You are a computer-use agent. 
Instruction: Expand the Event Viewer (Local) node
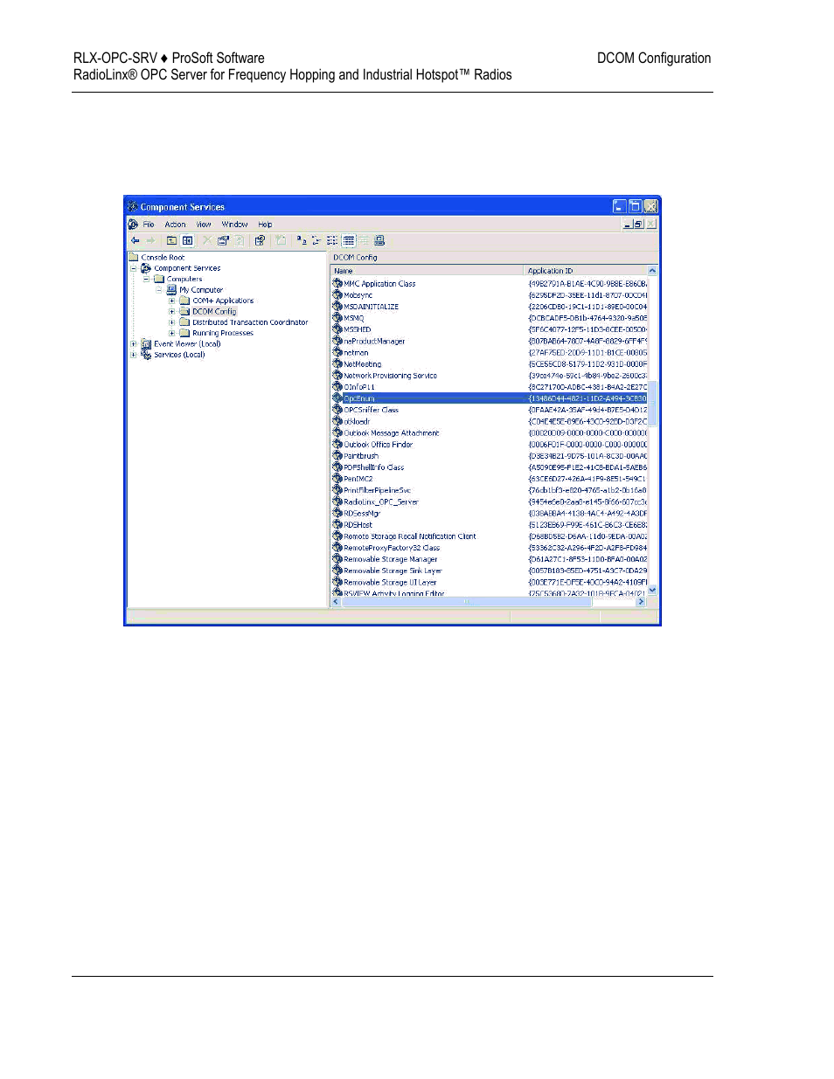click(134, 344)
